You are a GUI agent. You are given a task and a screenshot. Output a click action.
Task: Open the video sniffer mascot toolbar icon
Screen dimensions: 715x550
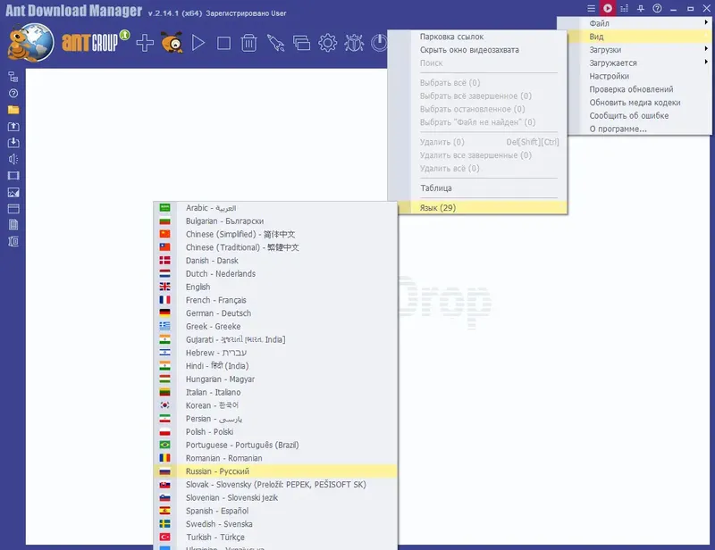(x=174, y=41)
